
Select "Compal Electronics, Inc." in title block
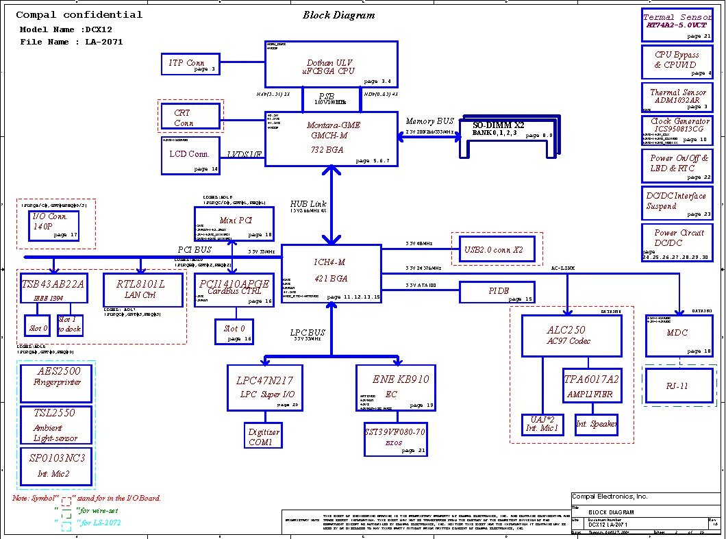pos(610,497)
